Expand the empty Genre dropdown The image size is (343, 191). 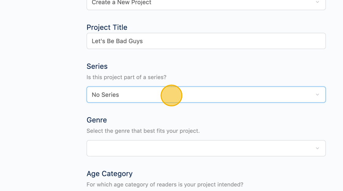pos(206,148)
